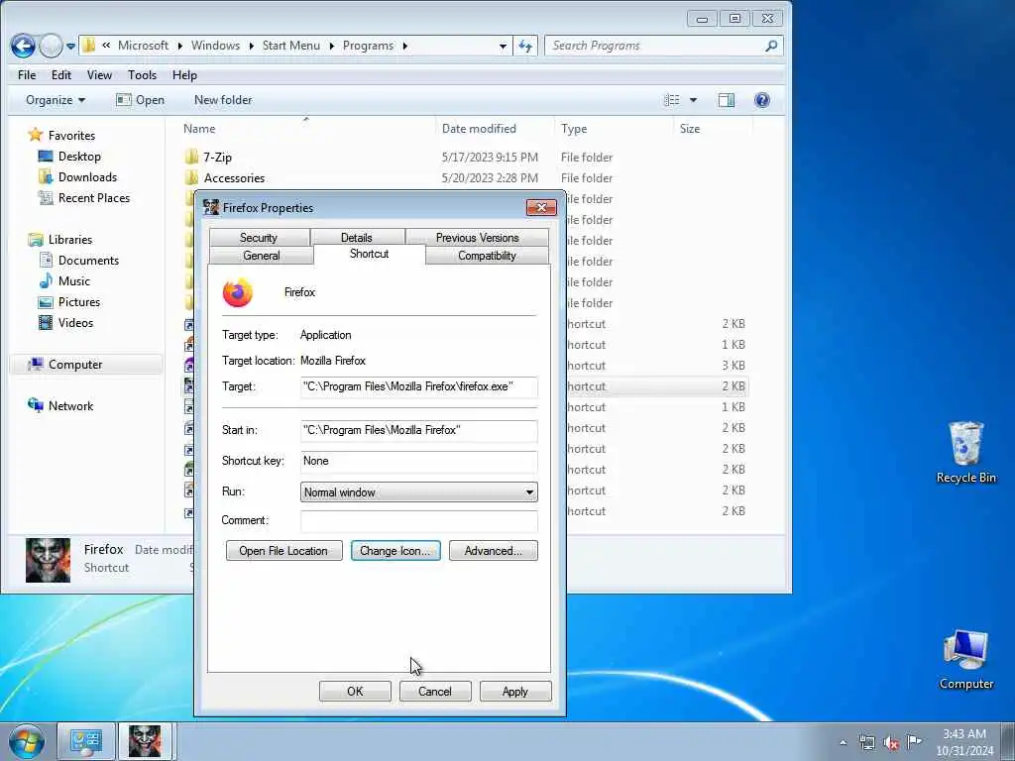Image resolution: width=1015 pixels, height=761 pixels.
Task: Switch to the General tab
Action: (262, 256)
